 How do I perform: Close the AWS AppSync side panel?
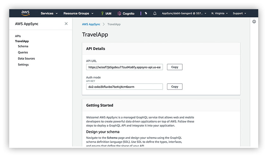66,24
